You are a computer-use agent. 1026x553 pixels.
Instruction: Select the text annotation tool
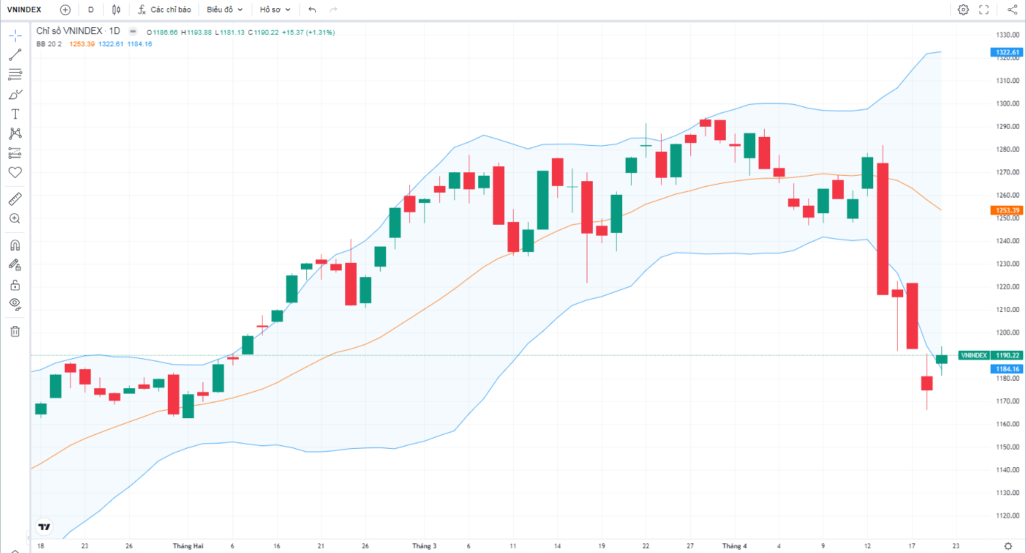(15, 114)
